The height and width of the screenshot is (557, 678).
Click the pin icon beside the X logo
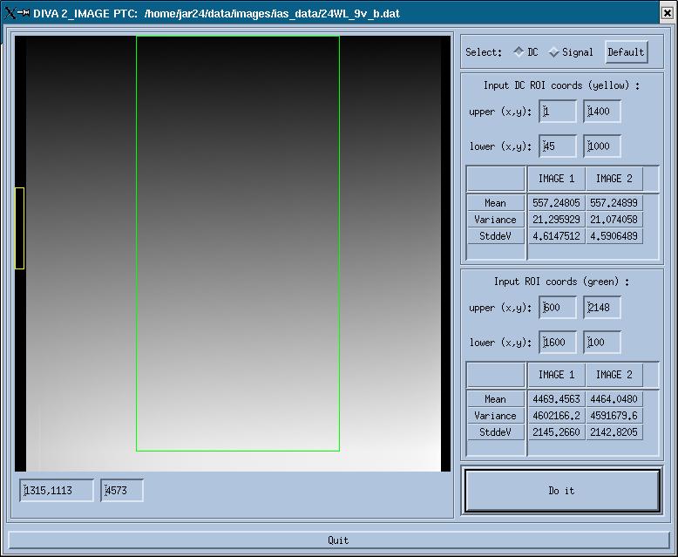coord(24,13)
